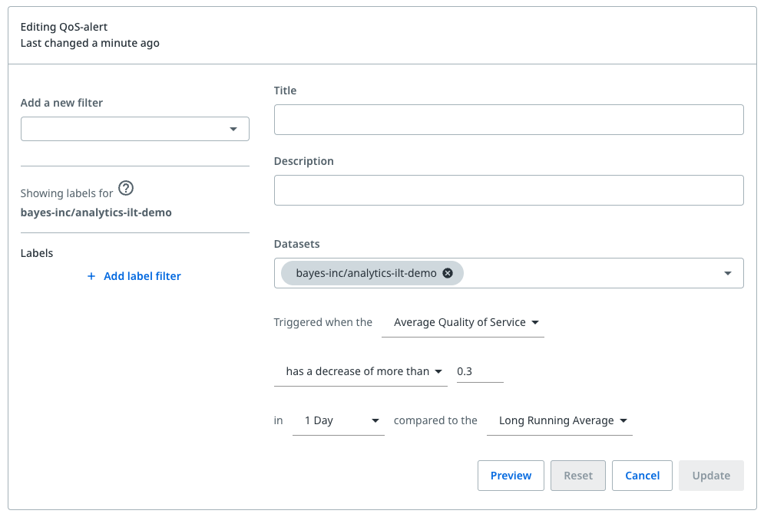
Task: Open the 1 Day time period dropdown
Action: pyautogui.click(x=338, y=420)
